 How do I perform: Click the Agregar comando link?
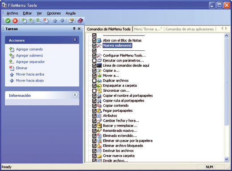click(x=29, y=49)
